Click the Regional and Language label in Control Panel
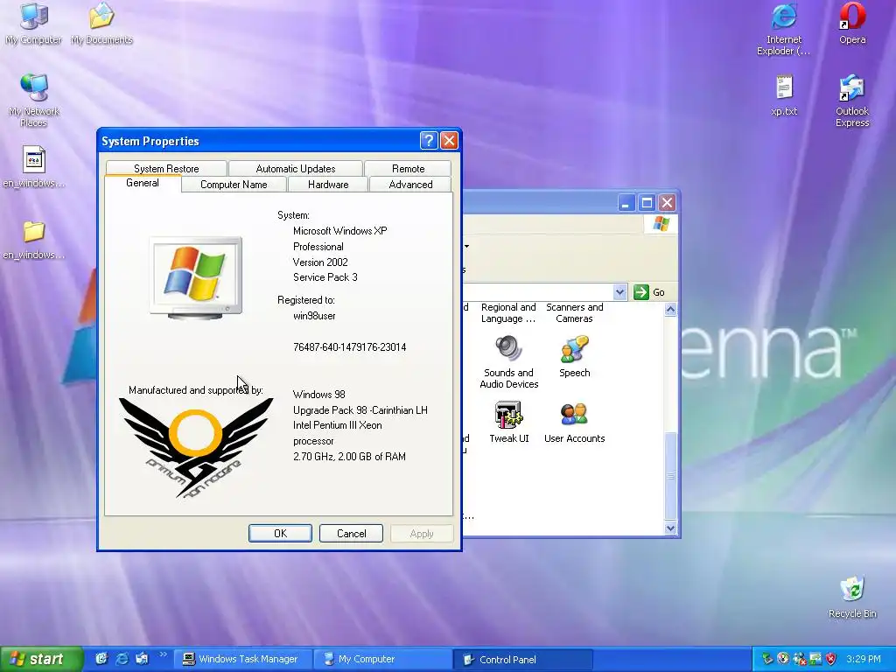The image size is (896, 672). (508, 313)
